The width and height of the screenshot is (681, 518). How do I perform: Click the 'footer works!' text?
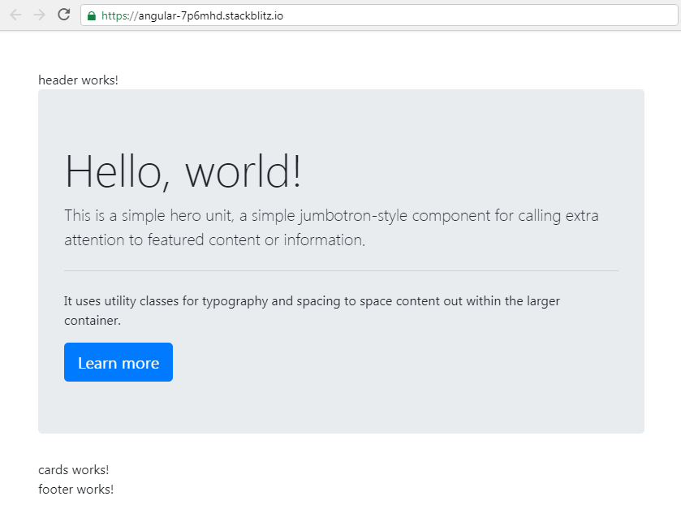76,490
